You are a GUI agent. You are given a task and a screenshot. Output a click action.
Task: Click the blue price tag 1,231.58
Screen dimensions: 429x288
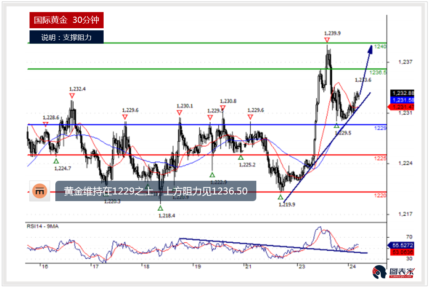[402, 100]
